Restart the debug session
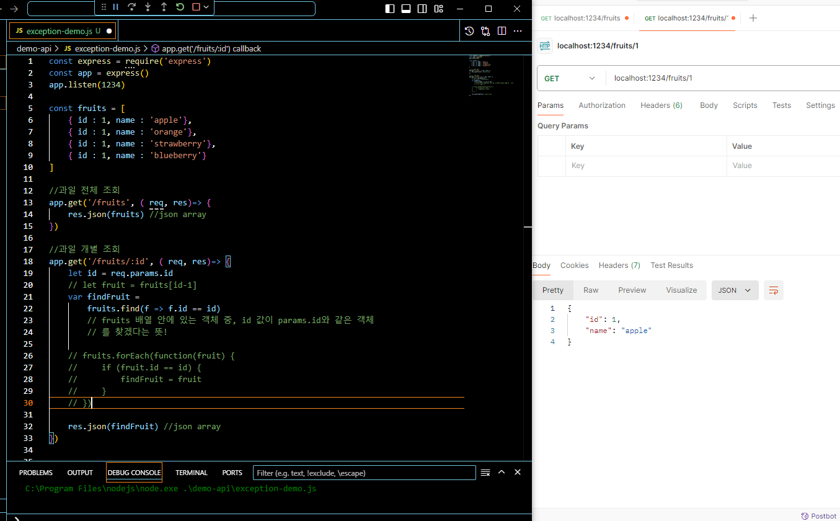840x521 pixels. point(180,7)
